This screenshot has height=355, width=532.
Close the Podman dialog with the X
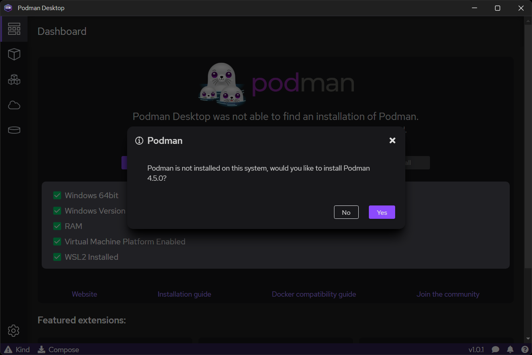tap(392, 140)
